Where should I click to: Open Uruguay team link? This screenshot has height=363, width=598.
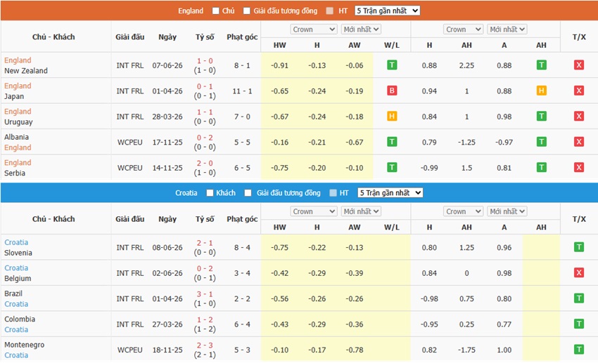click(18, 121)
